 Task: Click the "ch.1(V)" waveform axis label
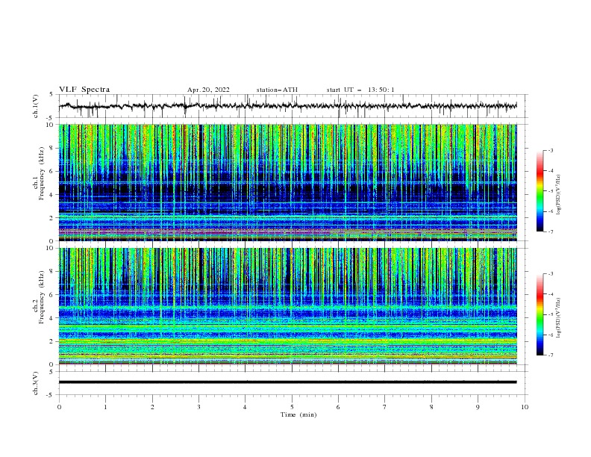point(36,106)
